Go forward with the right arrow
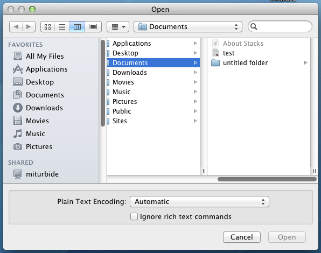Viewport: 321px width, 253px height. pos(29,27)
